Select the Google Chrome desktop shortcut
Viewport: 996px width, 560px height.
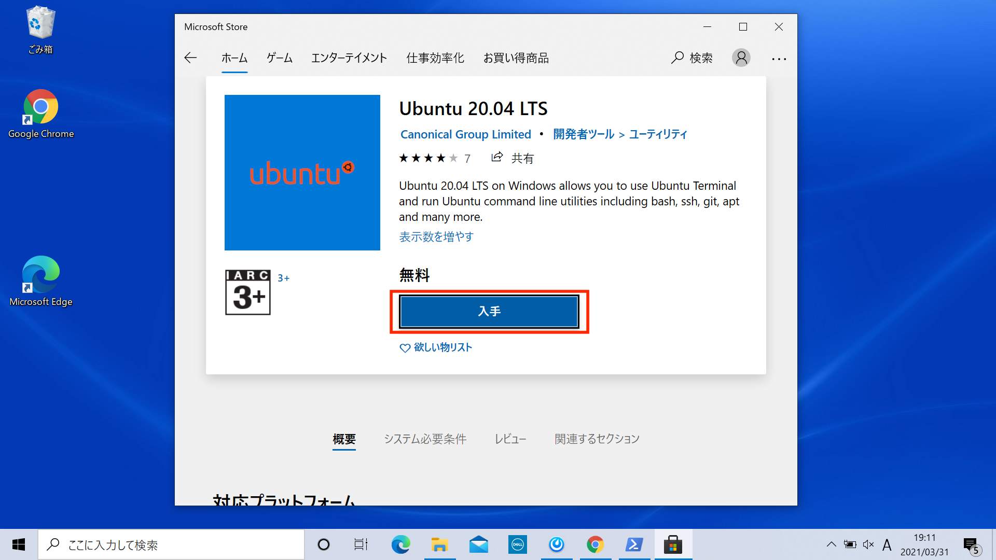[x=41, y=114]
